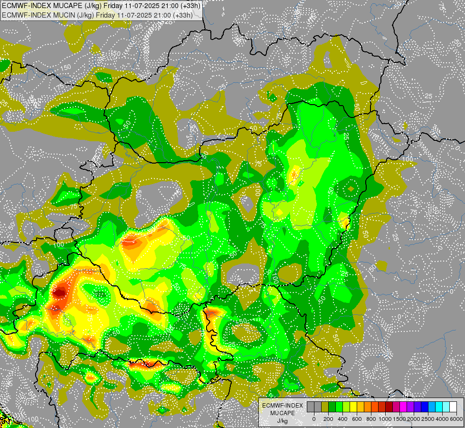Select the bright green legend swatch before 400
465x428 pixels.
click(x=339, y=407)
